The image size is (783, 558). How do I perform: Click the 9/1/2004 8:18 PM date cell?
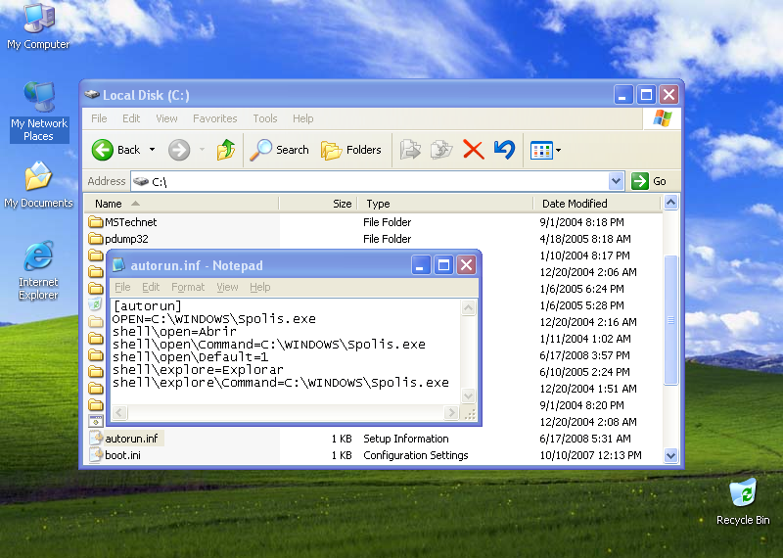pyautogui.click(x=581, y=222)
